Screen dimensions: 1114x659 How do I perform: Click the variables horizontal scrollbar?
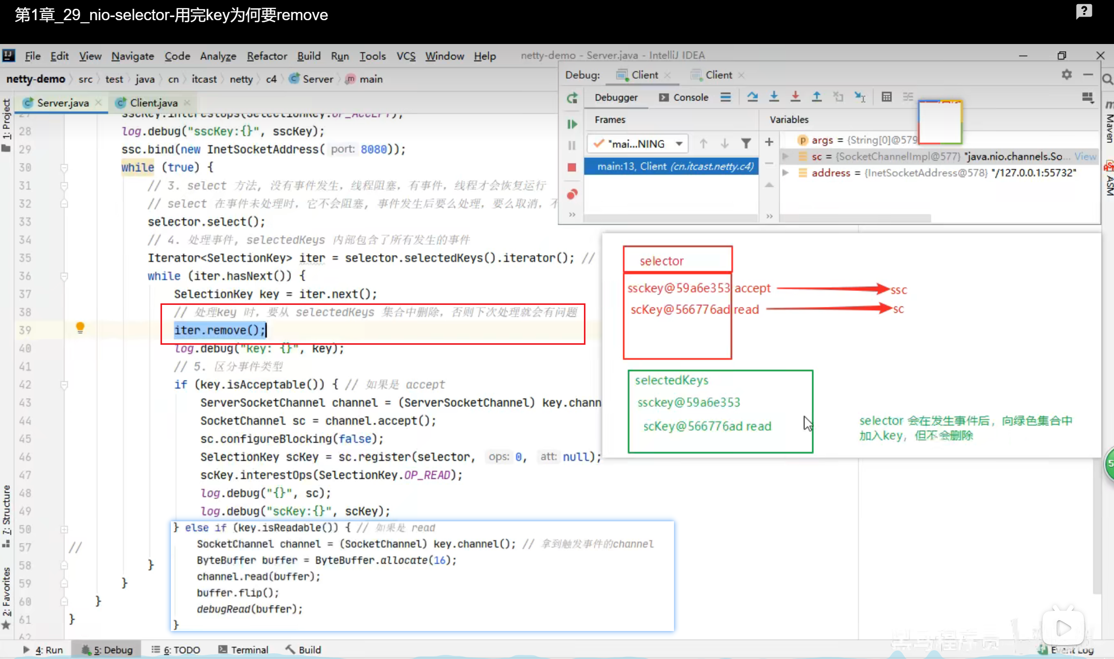pos(855,218)
